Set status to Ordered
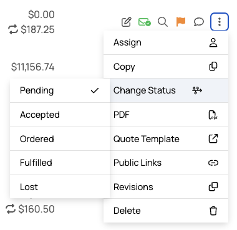 [60, 139]
